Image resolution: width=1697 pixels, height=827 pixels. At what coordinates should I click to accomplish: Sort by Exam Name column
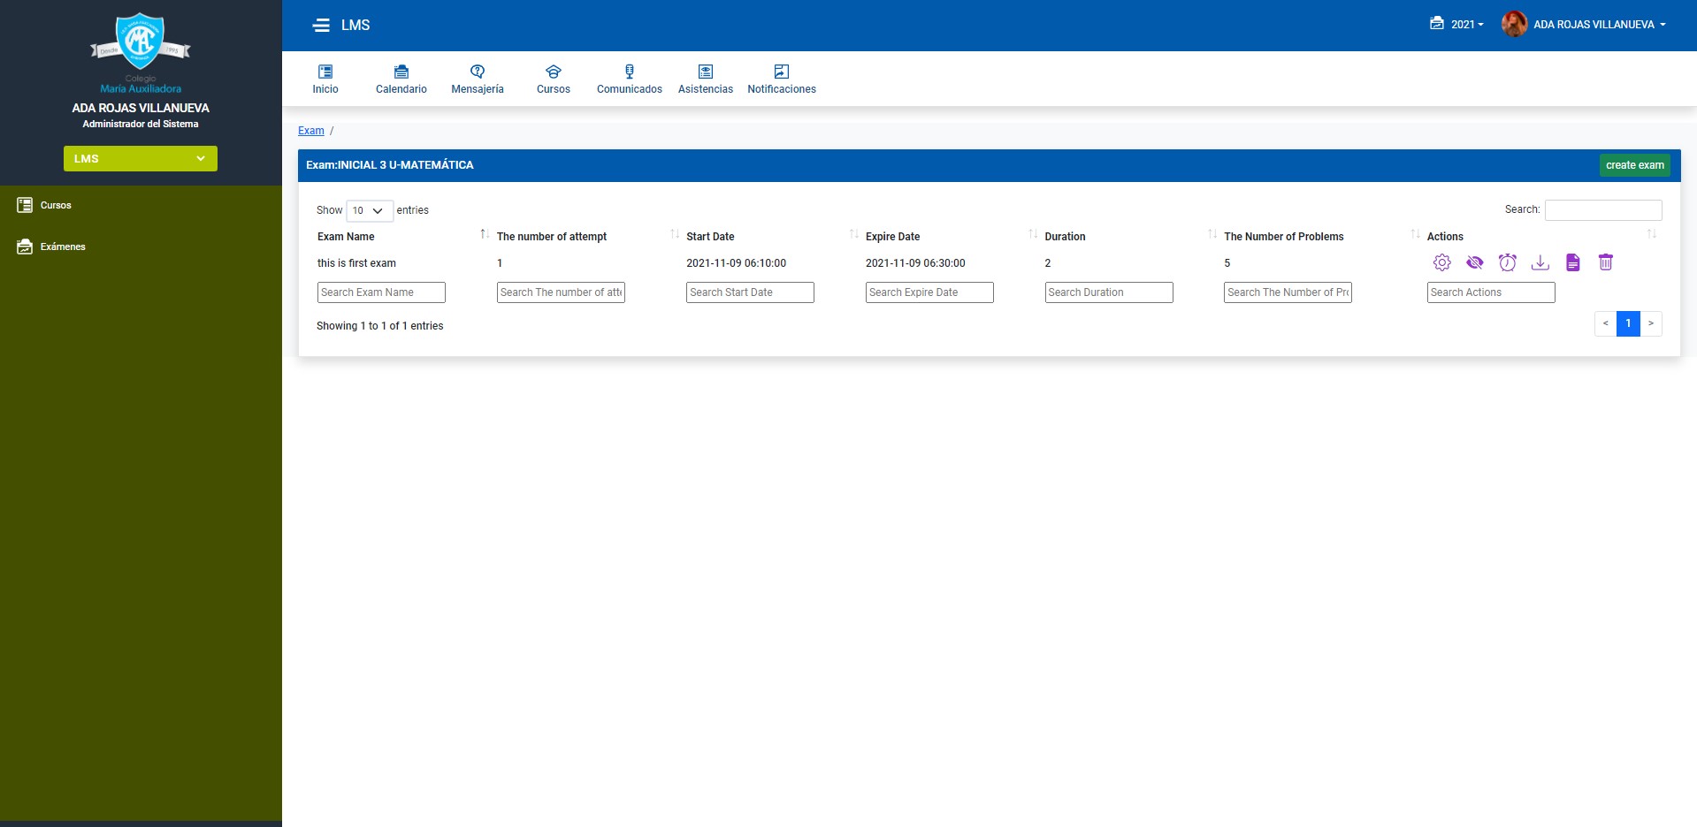tap(403, 236)
